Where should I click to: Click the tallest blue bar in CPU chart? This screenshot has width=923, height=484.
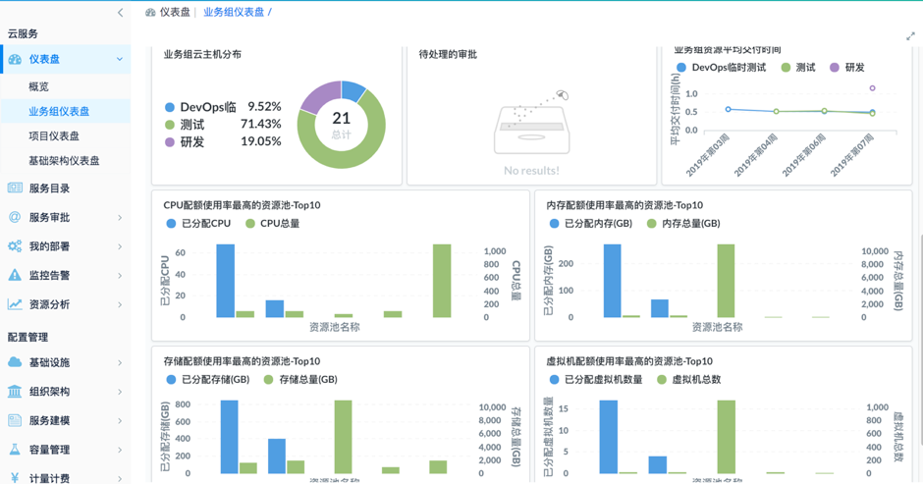tap(226, 281)
